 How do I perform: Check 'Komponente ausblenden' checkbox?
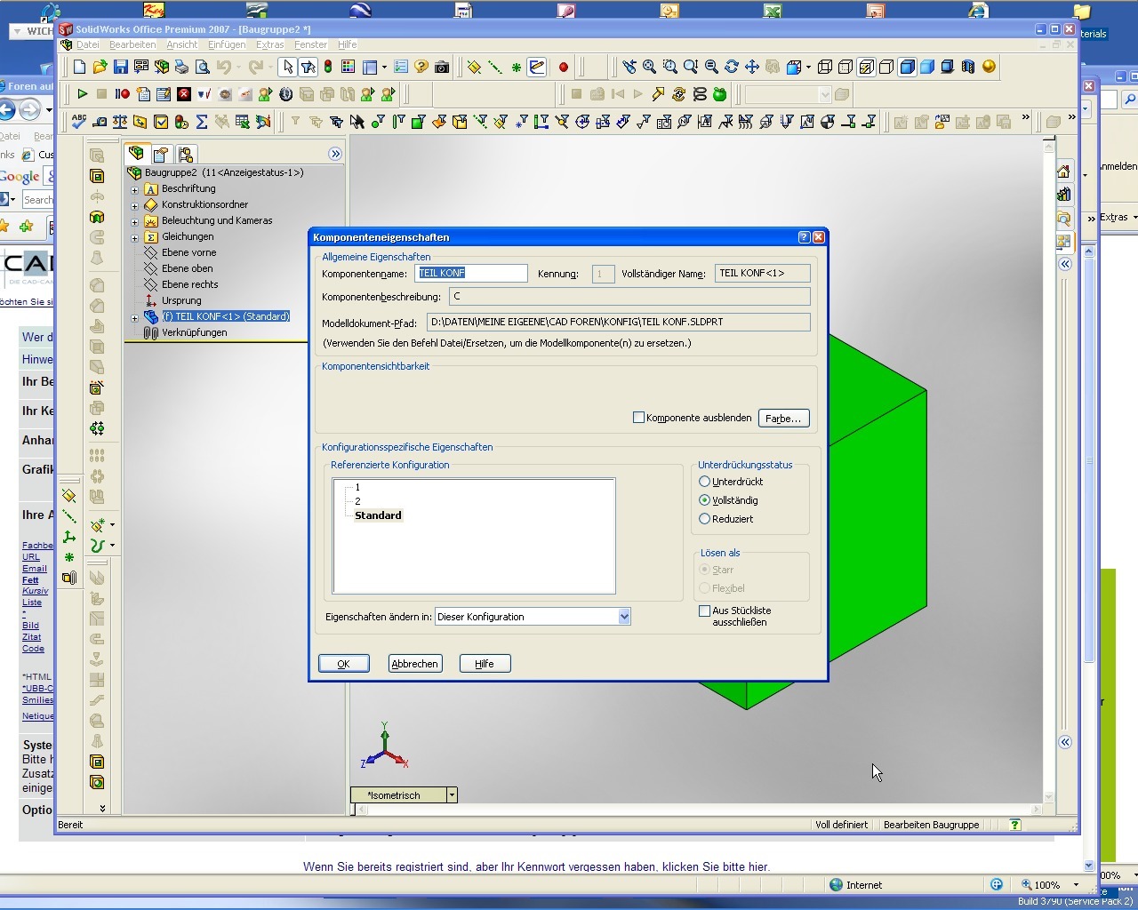638,418
